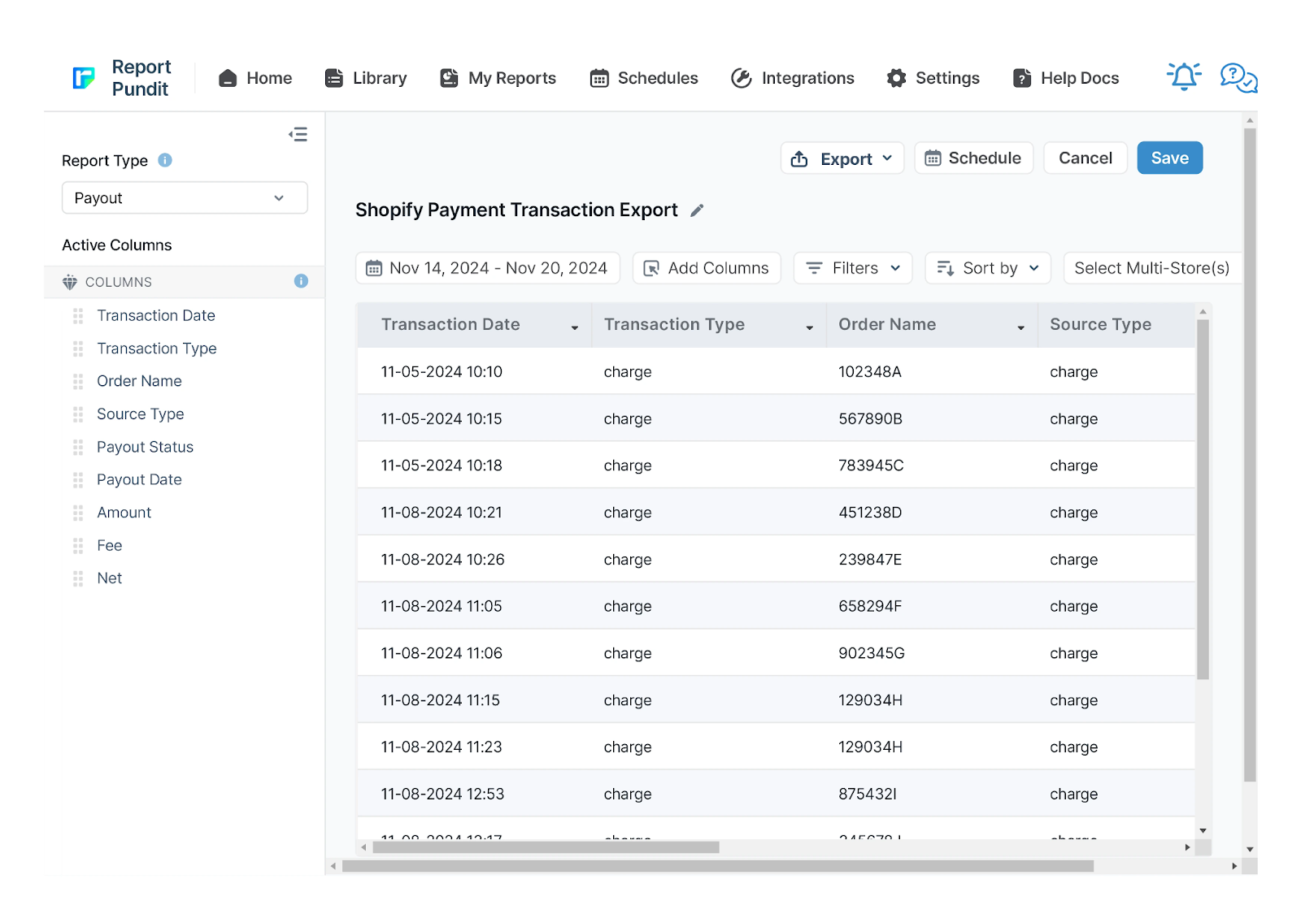Screen dimensions: 1301x918
Task: Click the Source Type column header
Action: pyautogui.click(x=1116, y=325)
